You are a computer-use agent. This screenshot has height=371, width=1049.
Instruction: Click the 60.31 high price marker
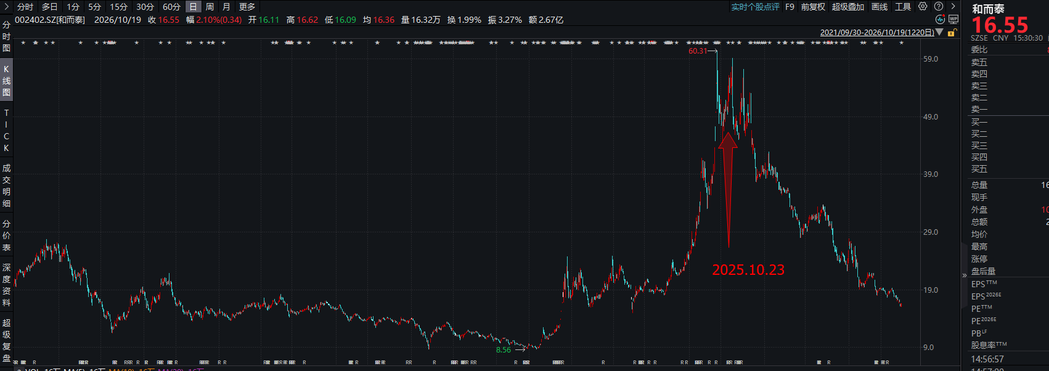coord(698,51)
